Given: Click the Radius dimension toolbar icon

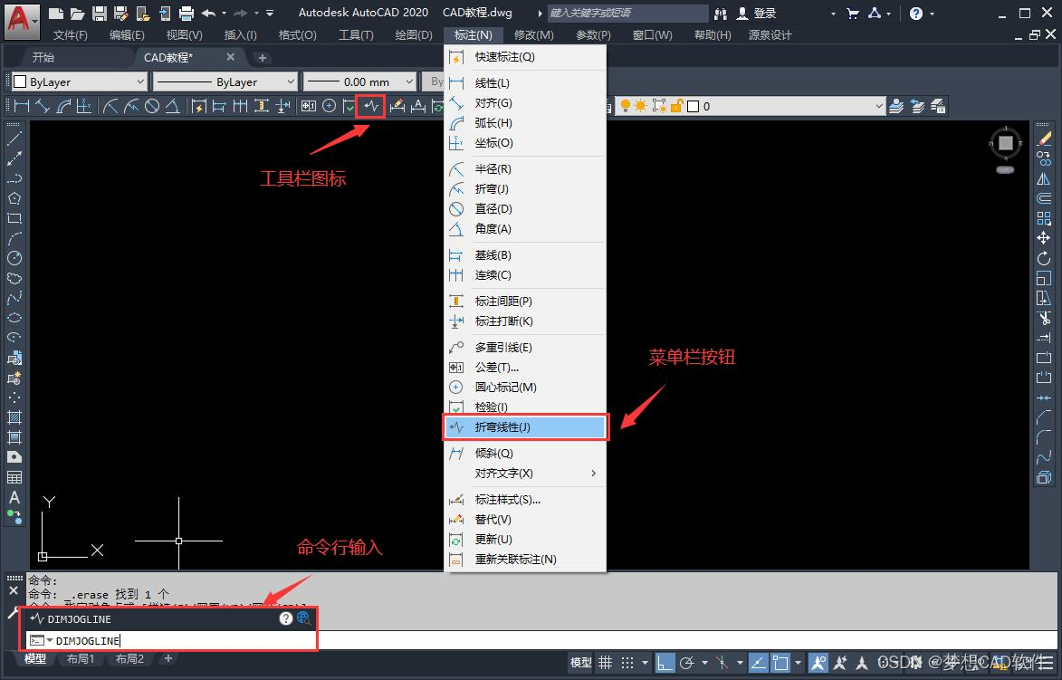Looking at the screenshot, I should (x=111, y=106).
